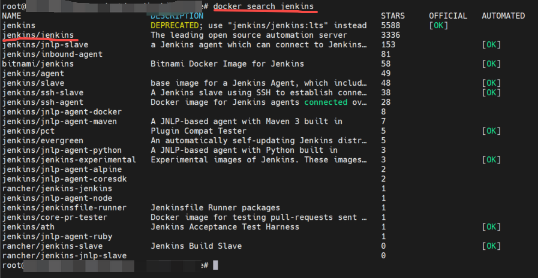The height and width of the screenshot is (278, 538).
Task: Click the 'Plugin Compat Tester' description
Action: (x=199, y=131)
